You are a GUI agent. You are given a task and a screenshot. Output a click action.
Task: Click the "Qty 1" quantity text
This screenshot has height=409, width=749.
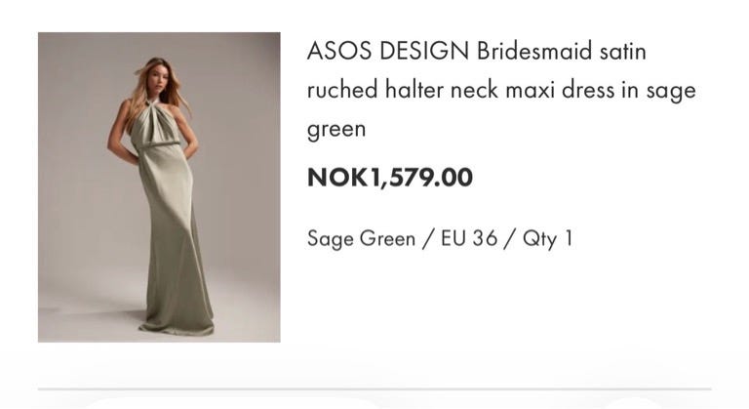[547, 239]
